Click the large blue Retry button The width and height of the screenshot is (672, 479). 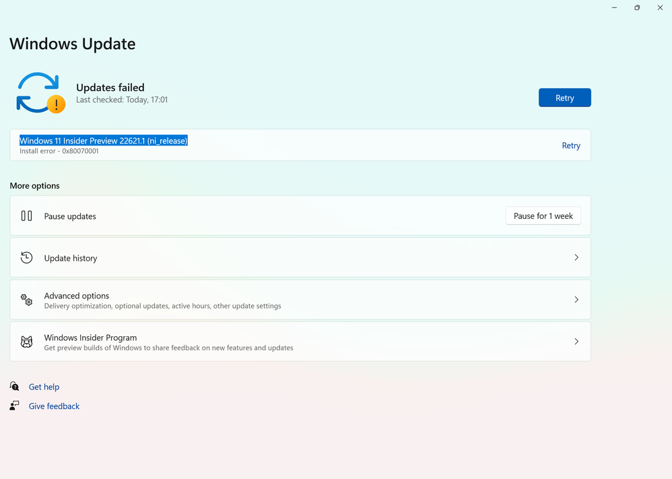(x=564, y=98)
